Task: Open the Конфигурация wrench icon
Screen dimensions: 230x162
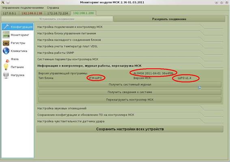Action: click(x=6, y=26)
